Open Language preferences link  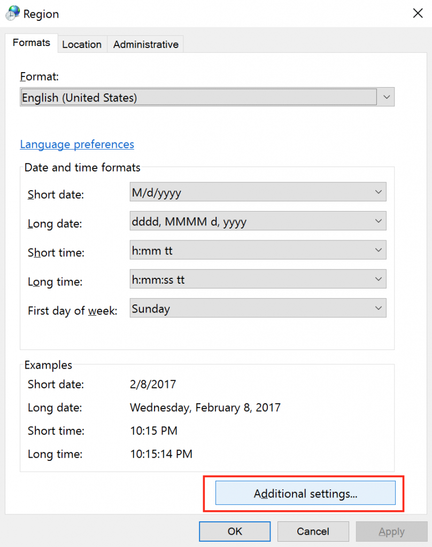coord(77,144)
